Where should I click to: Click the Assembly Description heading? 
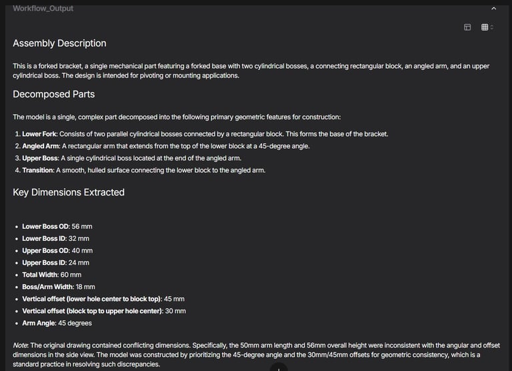point(59,43)
